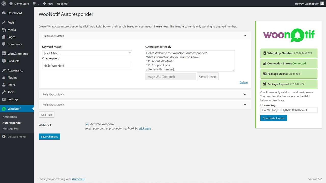Click the Posts pin icon
The height and width of the screenshot is (183, 326).
tap(4, 22)
